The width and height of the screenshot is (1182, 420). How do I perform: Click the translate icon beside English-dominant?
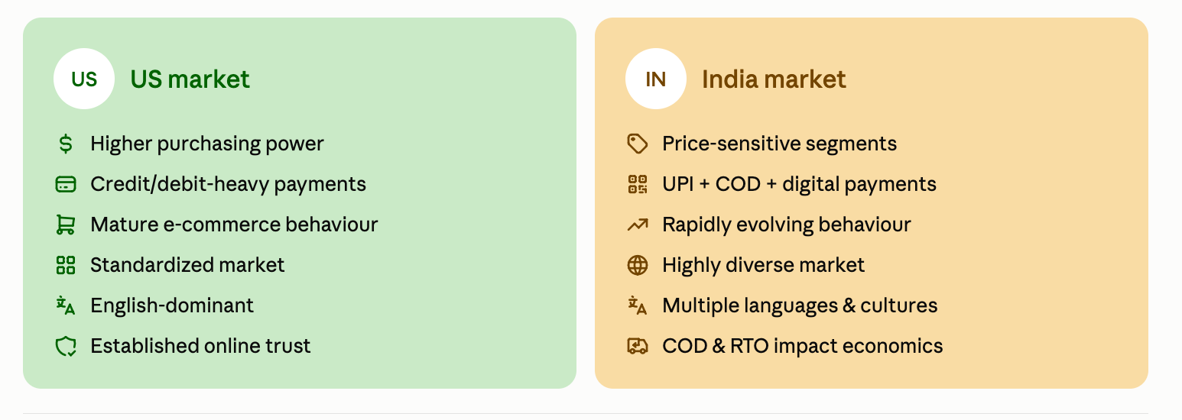click(66, 305)
